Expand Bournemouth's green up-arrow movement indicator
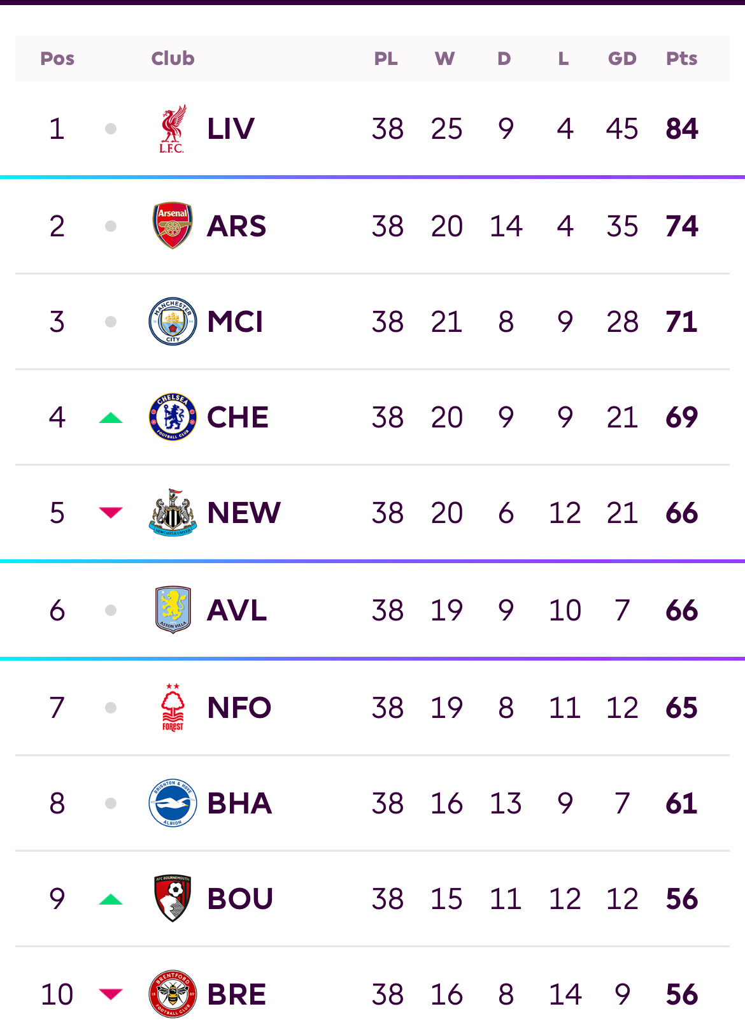The height and width of the screenshot is (1032, 745). (x=111, y=899)
